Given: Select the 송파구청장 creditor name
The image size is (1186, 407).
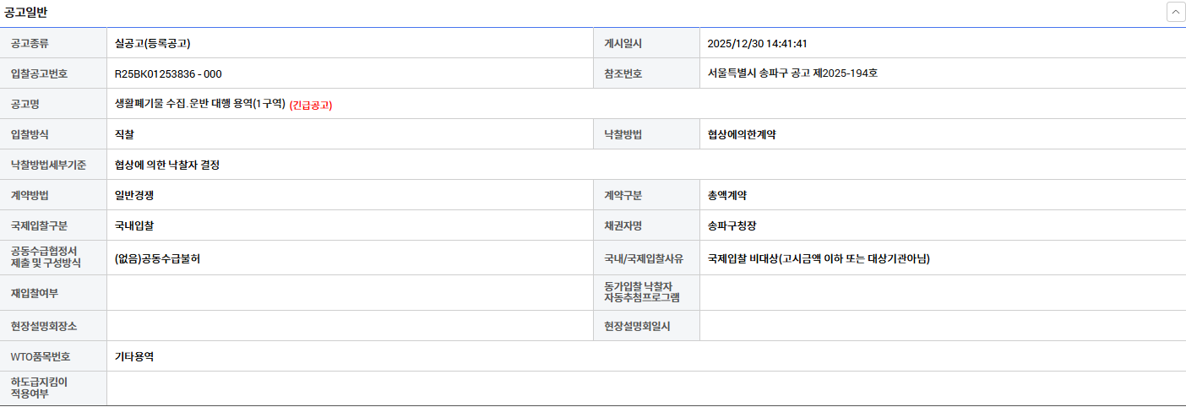Looking at the screenshot, I should [x=732, y=225].
